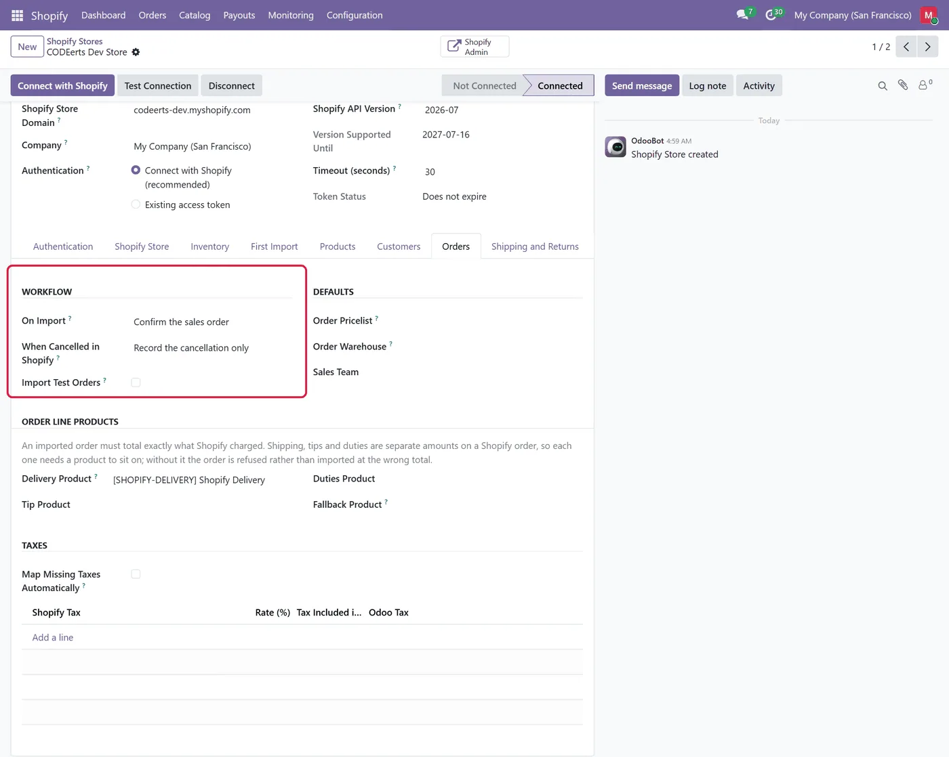Click the New record button

tap(27, 47)
